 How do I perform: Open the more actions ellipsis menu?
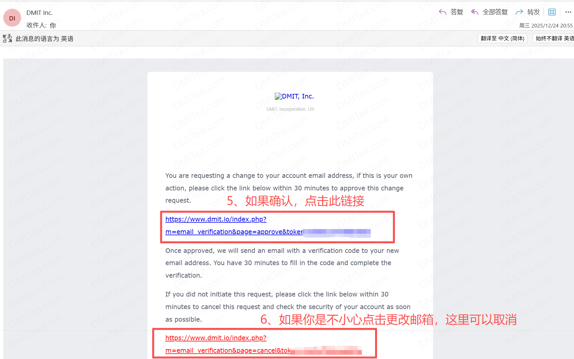(568, 12)
